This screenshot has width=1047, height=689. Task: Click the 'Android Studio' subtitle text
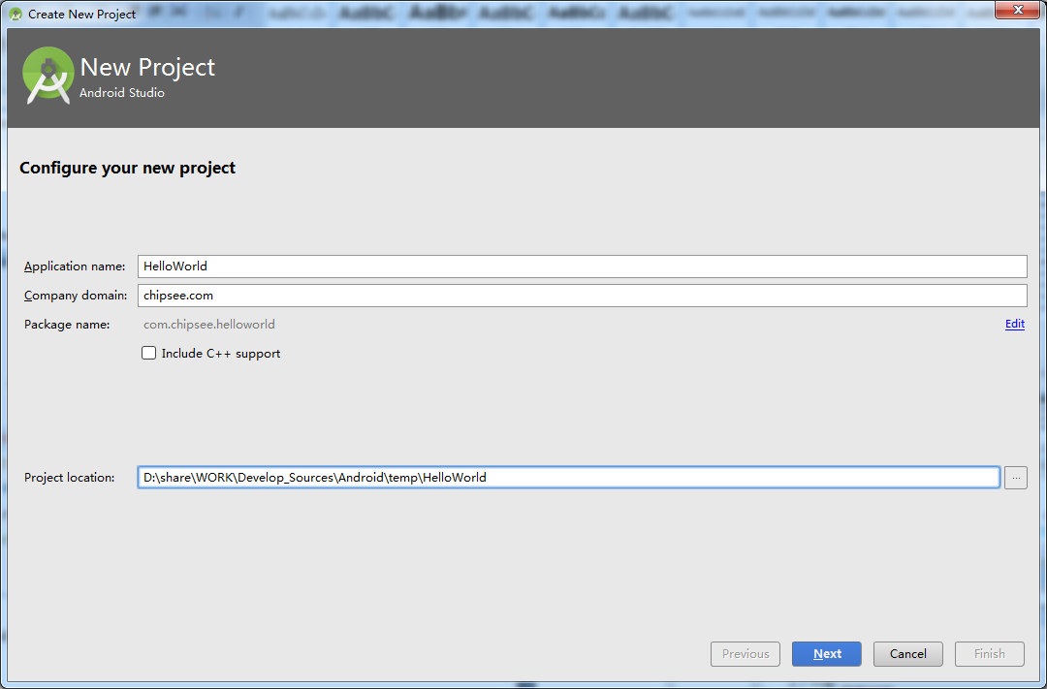pos(122,93)
